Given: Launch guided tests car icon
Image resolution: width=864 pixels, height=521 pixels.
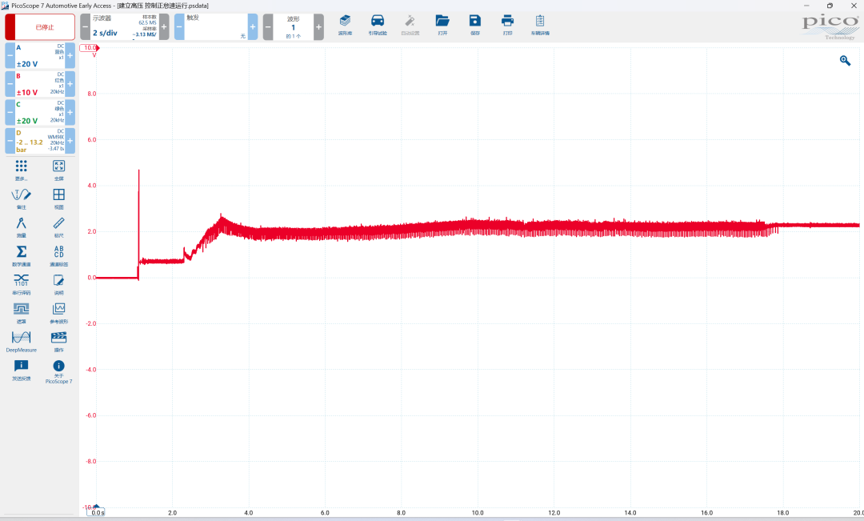Looking at the screenshot, I should (x=378, y=25).
